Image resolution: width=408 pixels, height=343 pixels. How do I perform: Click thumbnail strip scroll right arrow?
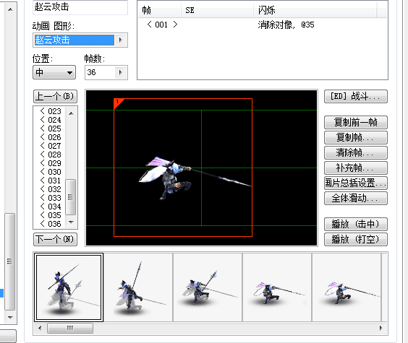pyautogui.click(x=381, y=329)
